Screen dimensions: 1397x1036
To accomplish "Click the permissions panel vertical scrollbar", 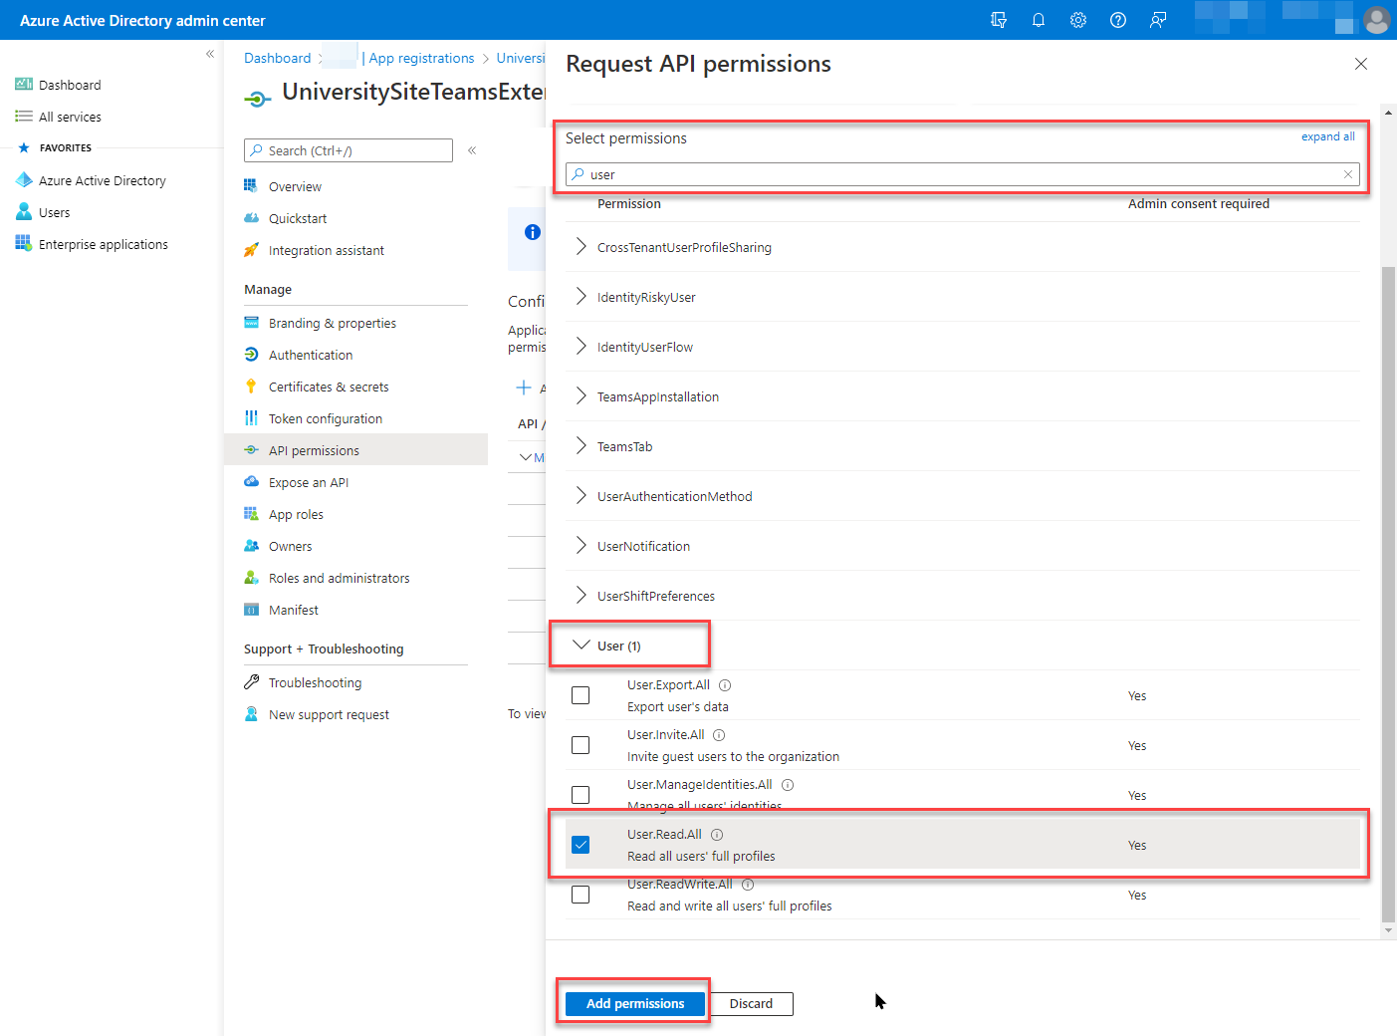I will coord(1389,596).
